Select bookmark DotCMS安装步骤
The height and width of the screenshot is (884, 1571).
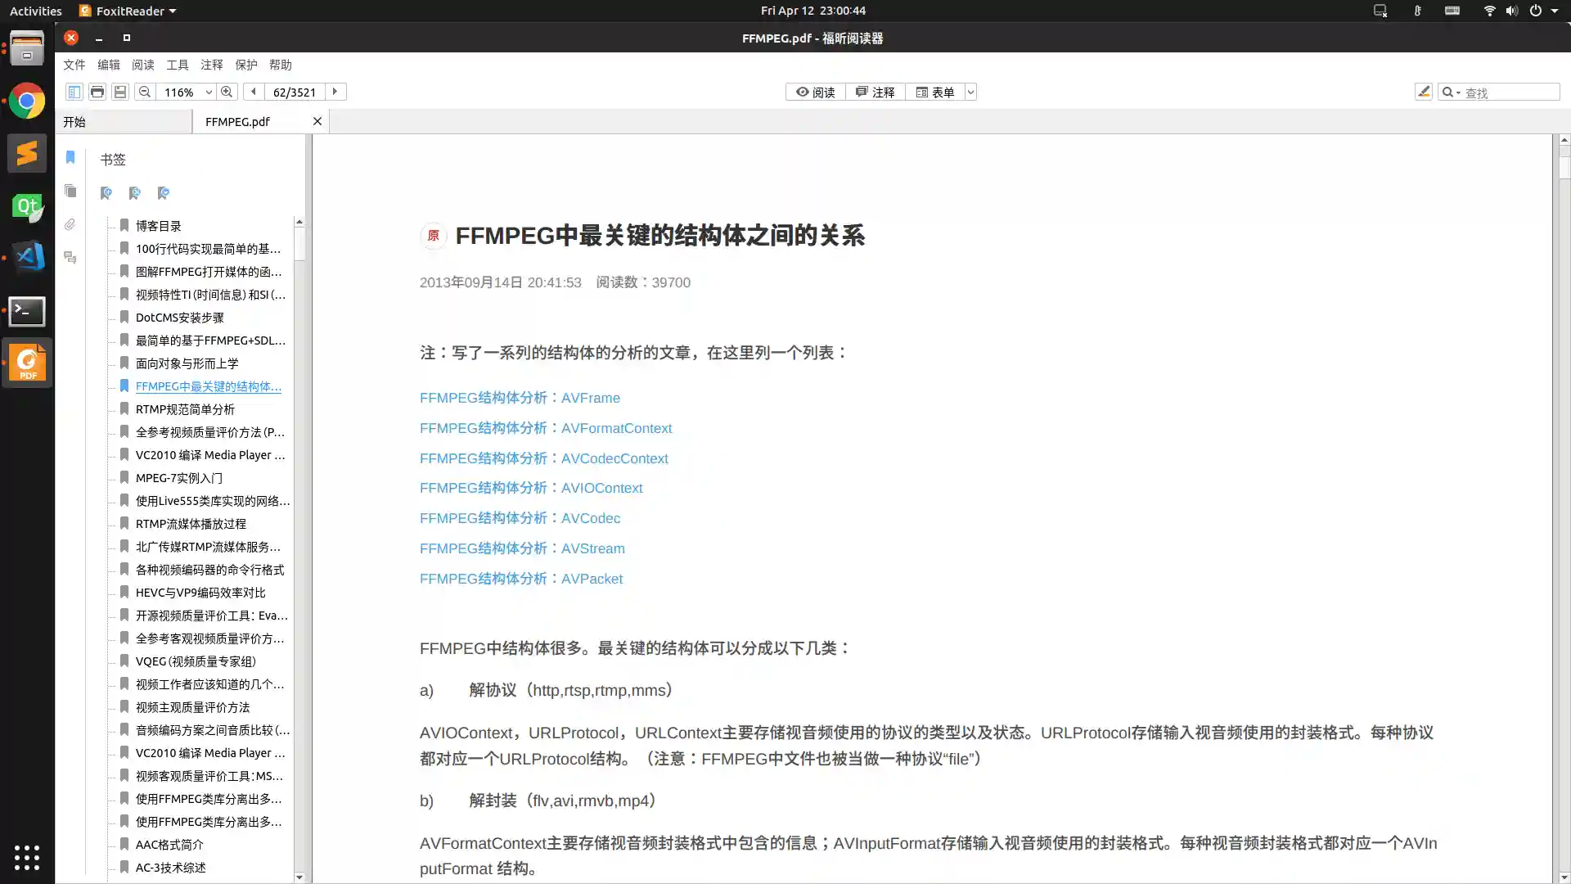point(179,318)
